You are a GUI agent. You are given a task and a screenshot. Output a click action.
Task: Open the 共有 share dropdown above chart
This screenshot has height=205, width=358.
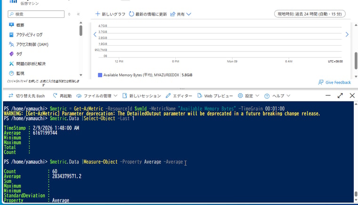point(181,14)
